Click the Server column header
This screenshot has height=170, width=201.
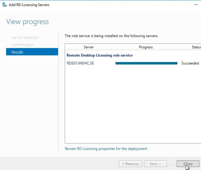(x=88, y=47)
